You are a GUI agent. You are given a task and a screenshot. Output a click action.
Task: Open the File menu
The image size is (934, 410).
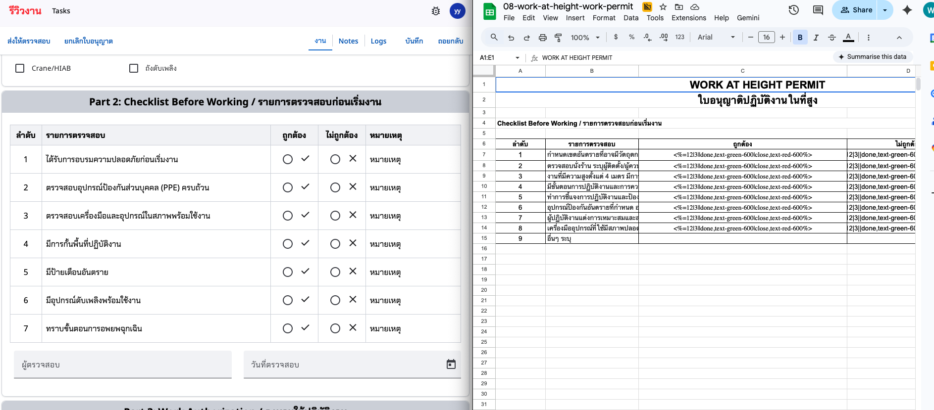509,18
